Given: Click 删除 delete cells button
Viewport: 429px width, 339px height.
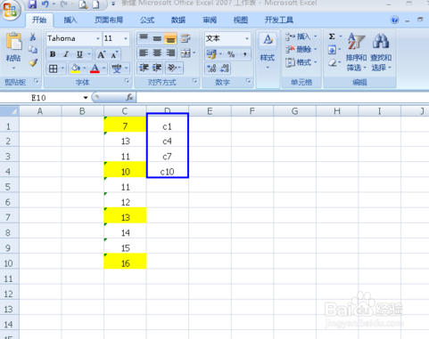Looking at the screenshot, I should [301, 49].
